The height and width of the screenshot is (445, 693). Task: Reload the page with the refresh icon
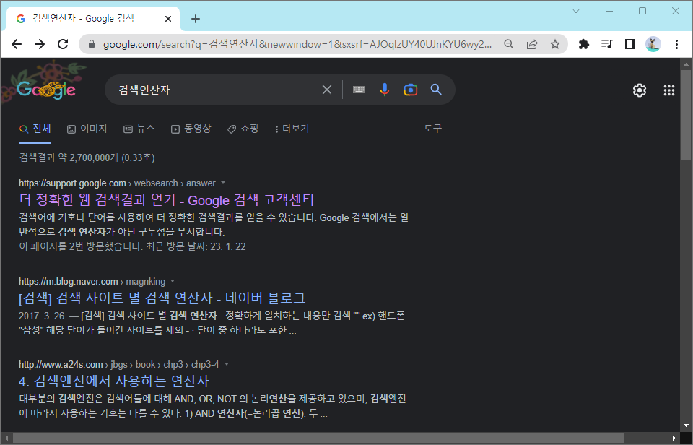[x=64, y=44]
